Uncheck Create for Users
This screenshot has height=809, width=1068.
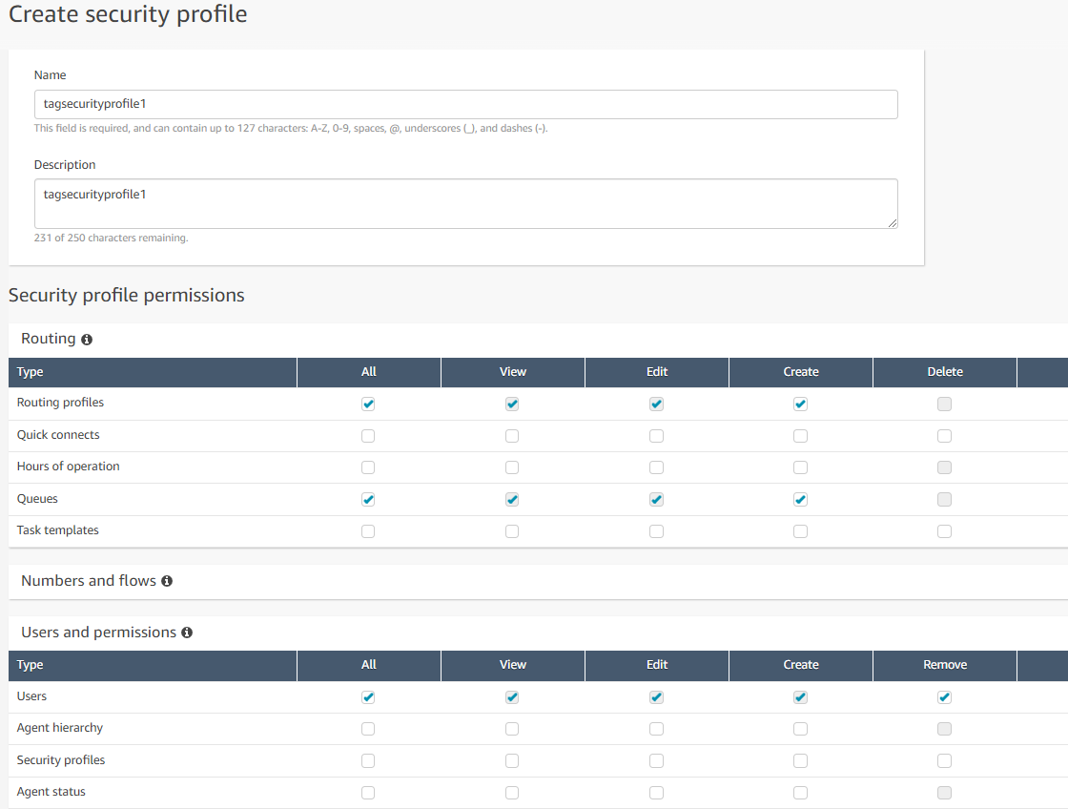tap(800, 697)
